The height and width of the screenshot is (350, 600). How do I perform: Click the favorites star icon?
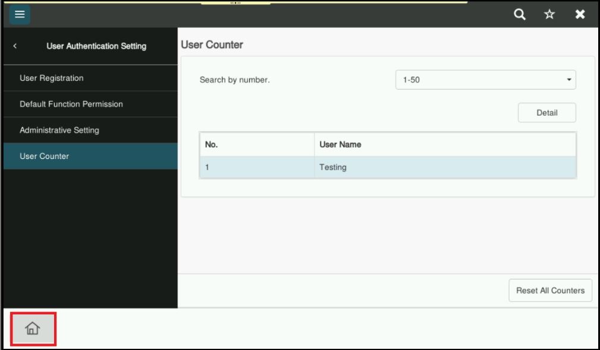(x=550, y=14)
